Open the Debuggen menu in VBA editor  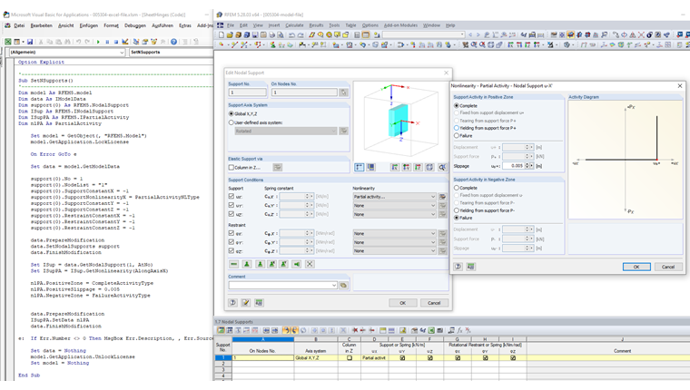click(x=134, y=25)
